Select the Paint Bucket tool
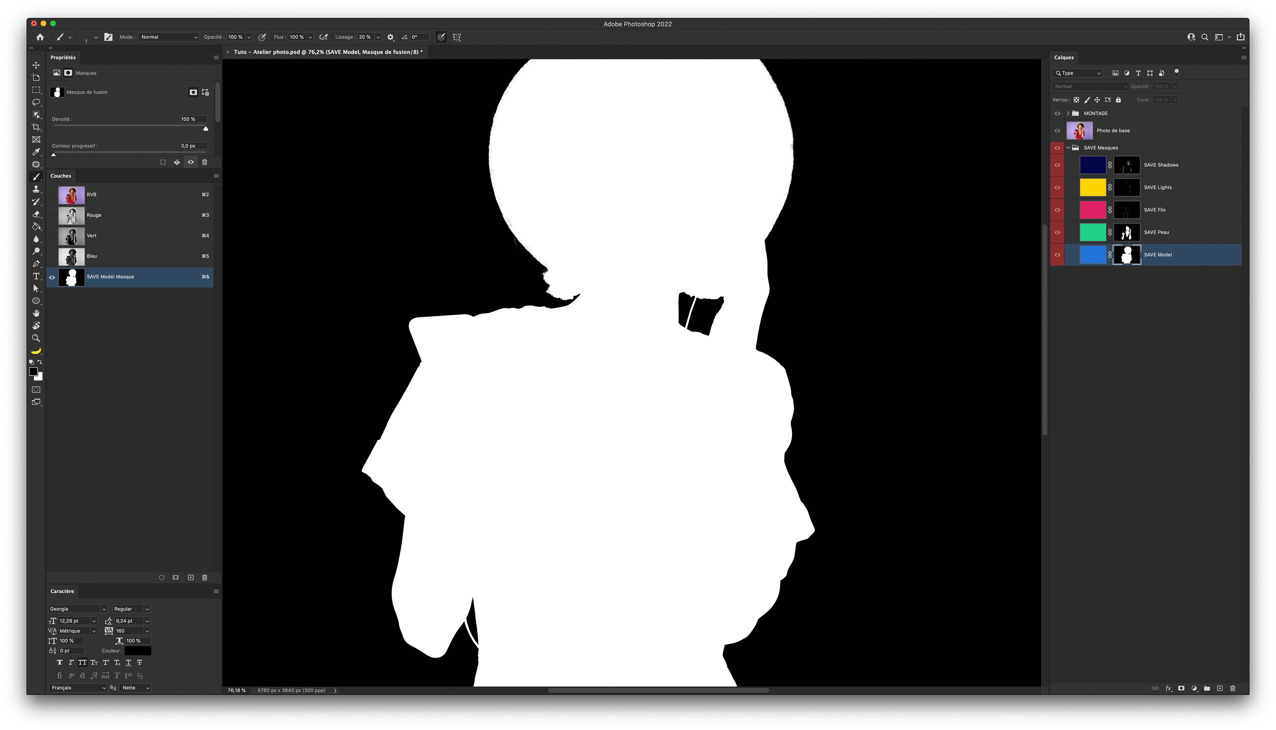This screenshot has height=730, width=1276. tap(36, 227)
